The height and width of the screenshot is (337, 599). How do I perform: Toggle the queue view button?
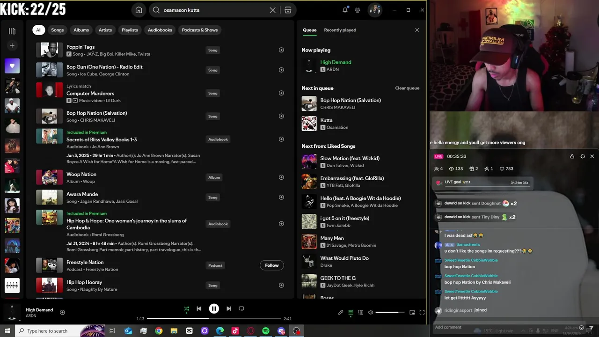coord(351,313)
